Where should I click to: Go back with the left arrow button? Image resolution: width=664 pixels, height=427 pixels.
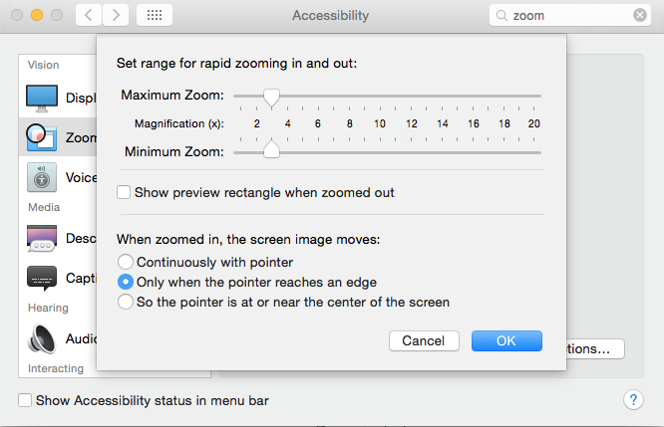click(87, 15)
